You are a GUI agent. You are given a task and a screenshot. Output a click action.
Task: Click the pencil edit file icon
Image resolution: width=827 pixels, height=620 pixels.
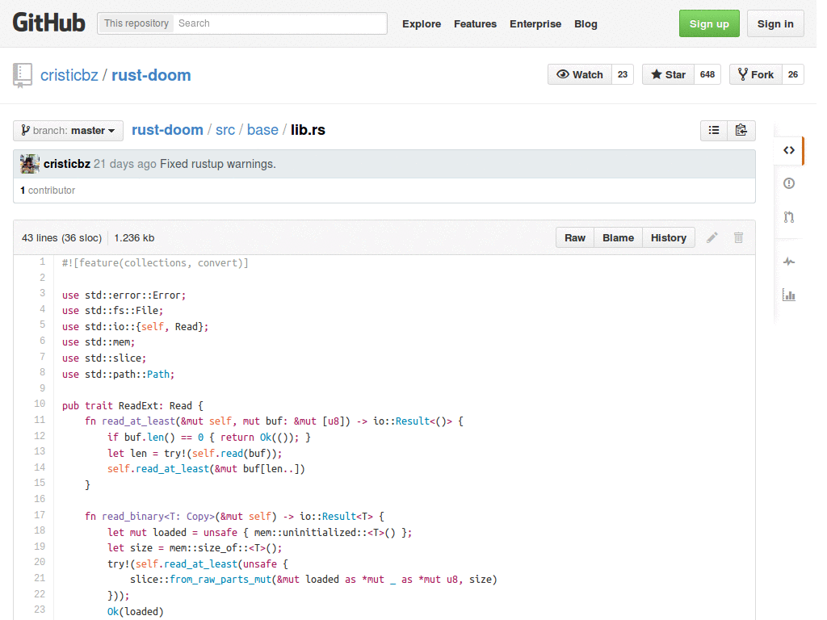712,238
